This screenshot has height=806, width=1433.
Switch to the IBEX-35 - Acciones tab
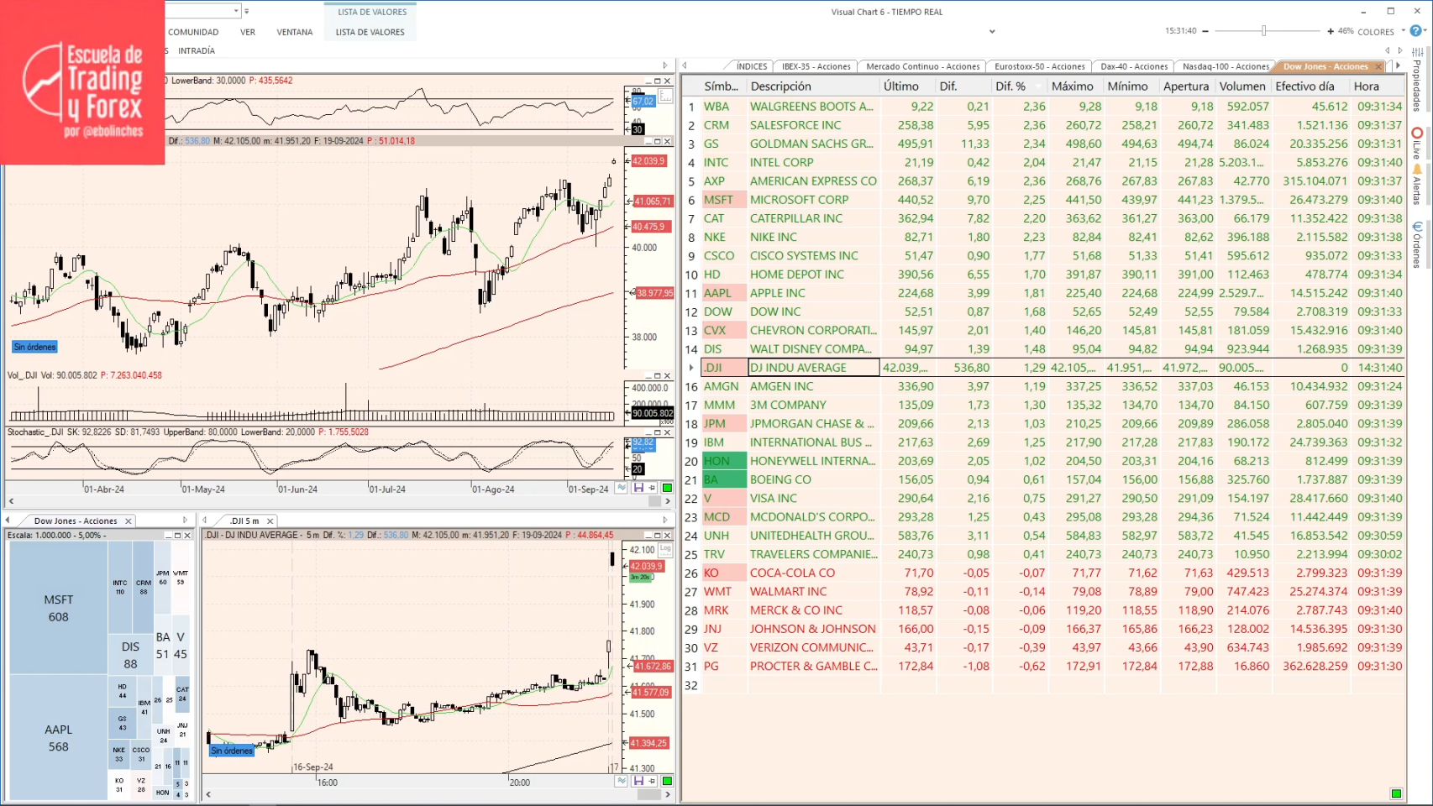(x=816, y=66)
